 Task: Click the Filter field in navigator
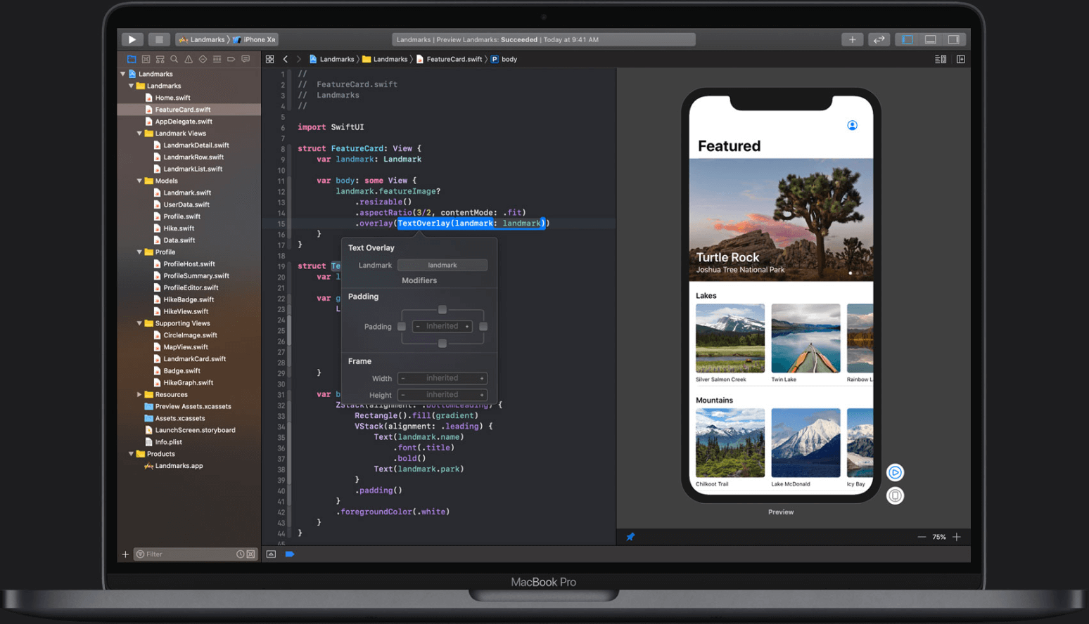[186, 554]
